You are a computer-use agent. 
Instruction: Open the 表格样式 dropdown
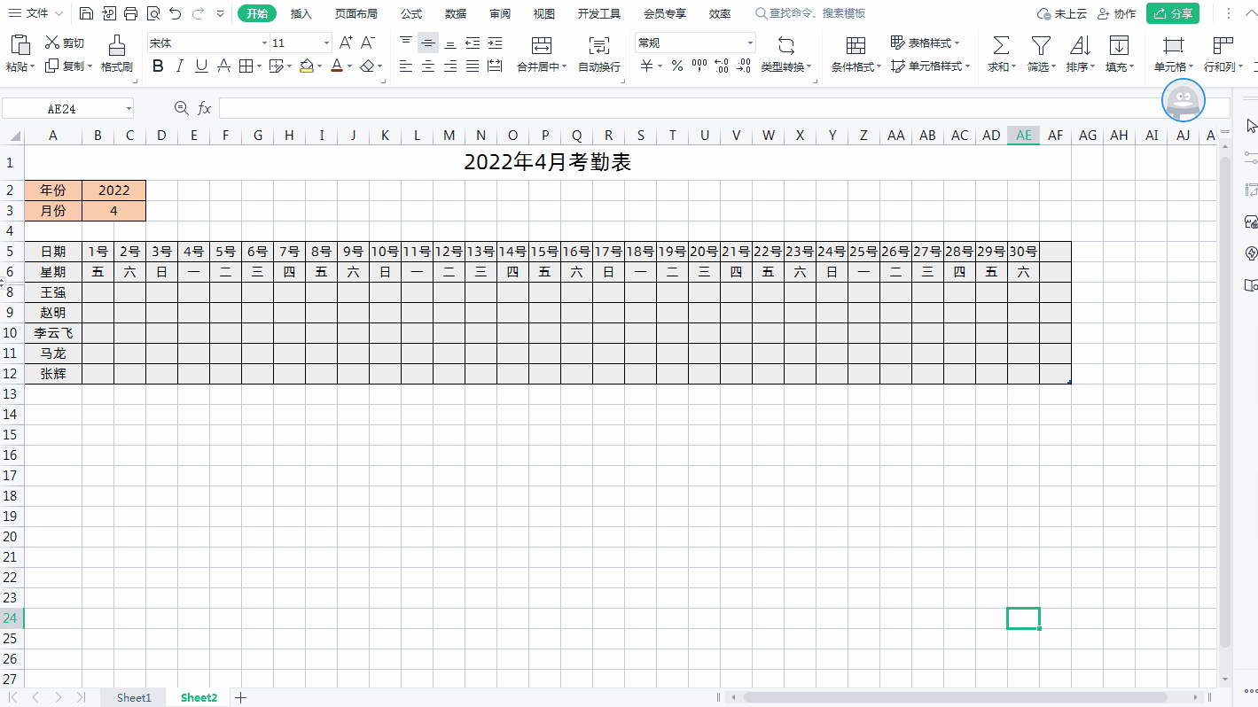(x=926, y=43)
